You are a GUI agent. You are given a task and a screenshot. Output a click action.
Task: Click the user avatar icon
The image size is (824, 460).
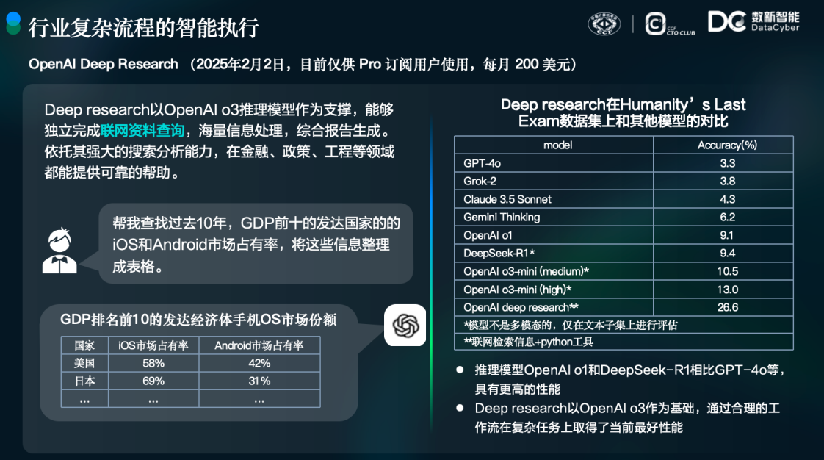59,251
